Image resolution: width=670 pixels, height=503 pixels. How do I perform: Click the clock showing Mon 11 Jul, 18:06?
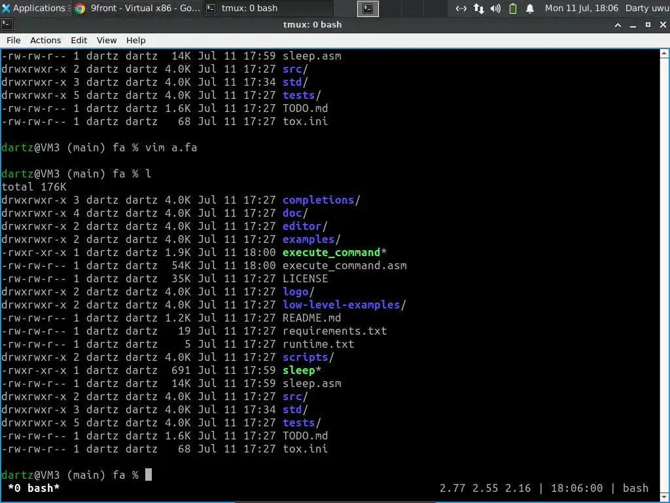581,8
